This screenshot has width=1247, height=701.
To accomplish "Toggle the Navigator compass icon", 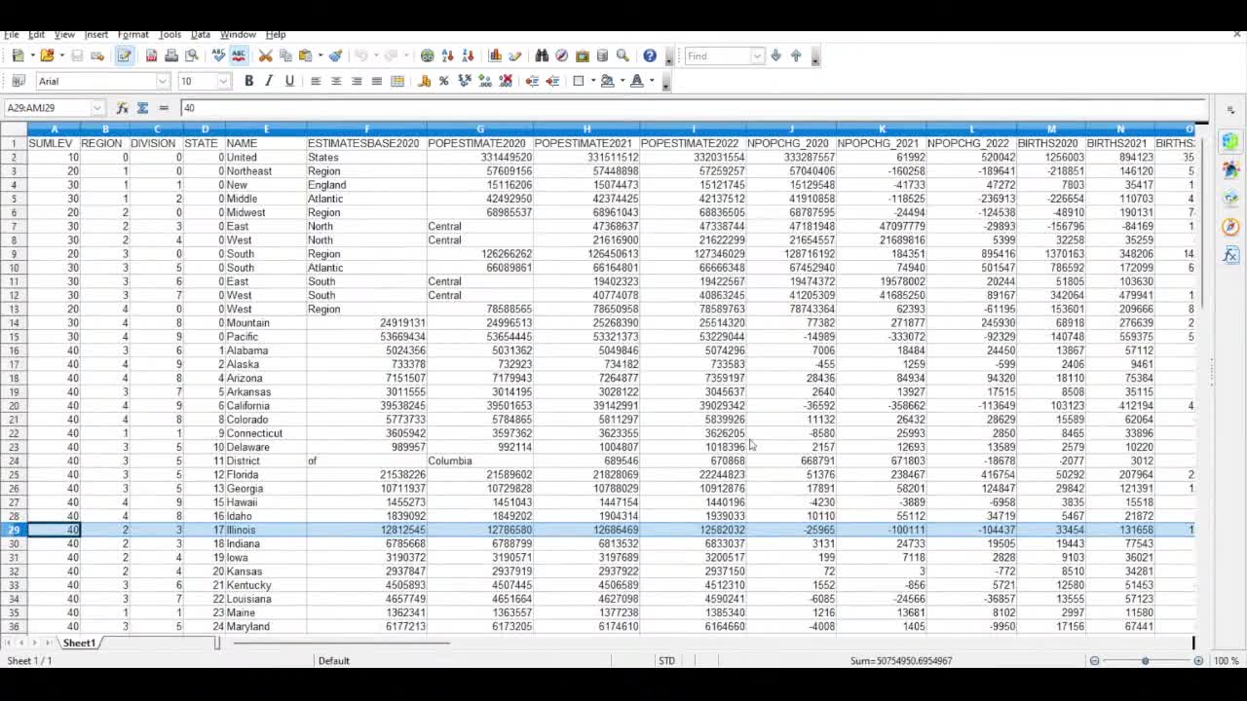I will click(x=562, y=55).
